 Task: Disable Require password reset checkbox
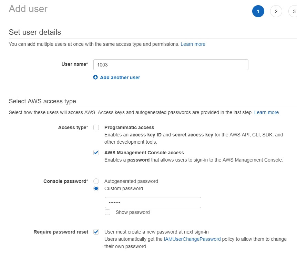click(96, 232)
